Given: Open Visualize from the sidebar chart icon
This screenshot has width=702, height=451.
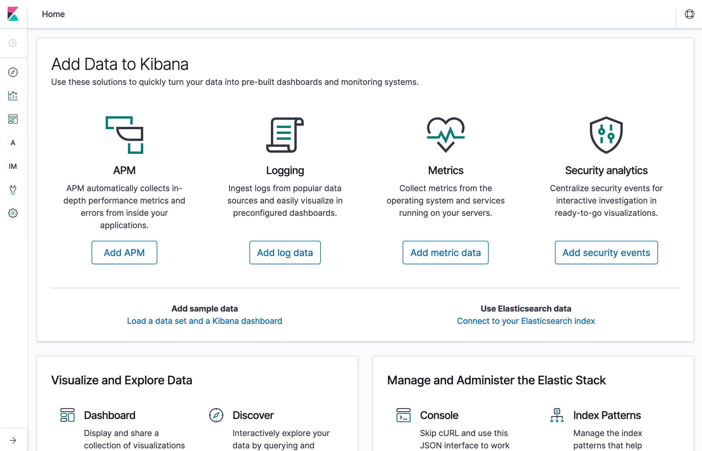Looking at the screenshot, I should (13, 96).
